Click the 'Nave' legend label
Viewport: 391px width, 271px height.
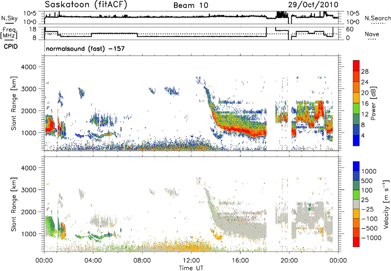tap(372, 34)
